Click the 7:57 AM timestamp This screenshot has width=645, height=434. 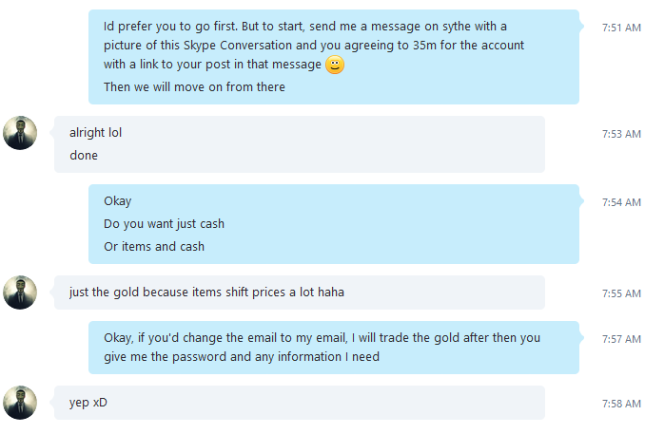[x=621, y=339]
